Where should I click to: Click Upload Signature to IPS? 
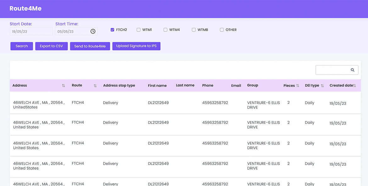coord(137,46)
